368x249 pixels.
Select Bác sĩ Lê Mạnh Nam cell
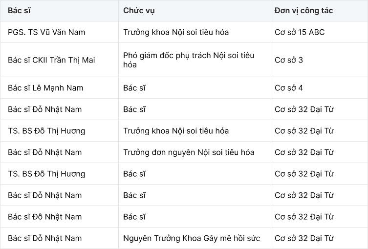[45, 88]
